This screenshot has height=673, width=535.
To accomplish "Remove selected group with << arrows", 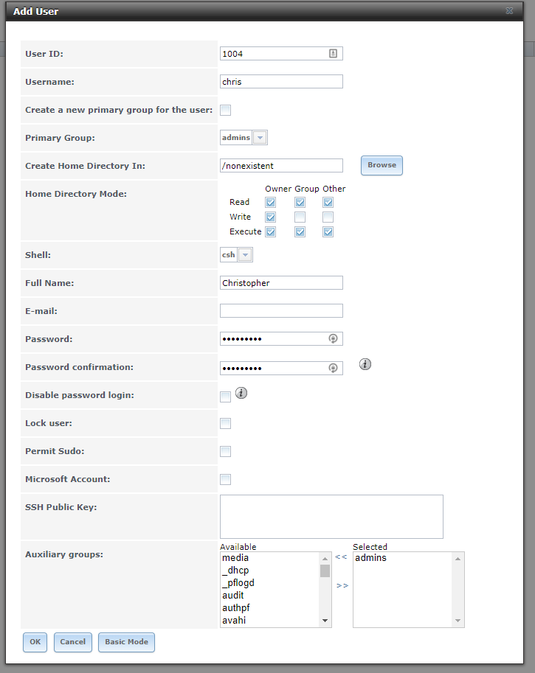I will [x=341, y=557].
